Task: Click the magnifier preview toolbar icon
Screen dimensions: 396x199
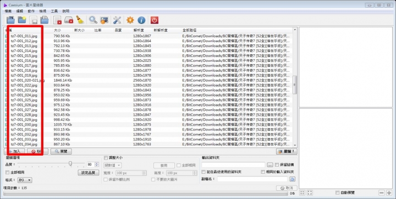Action: tap(93, 20)
